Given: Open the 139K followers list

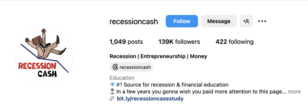Looking at the screenshot, I should [x=179, y=42].
